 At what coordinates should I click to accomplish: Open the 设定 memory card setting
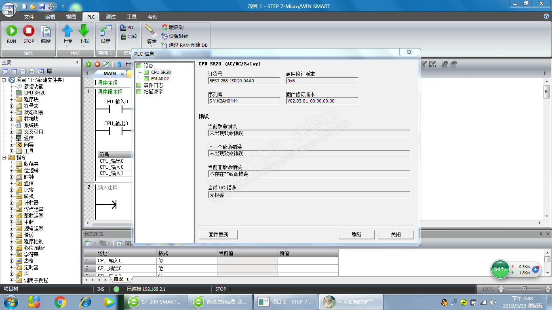105,34
